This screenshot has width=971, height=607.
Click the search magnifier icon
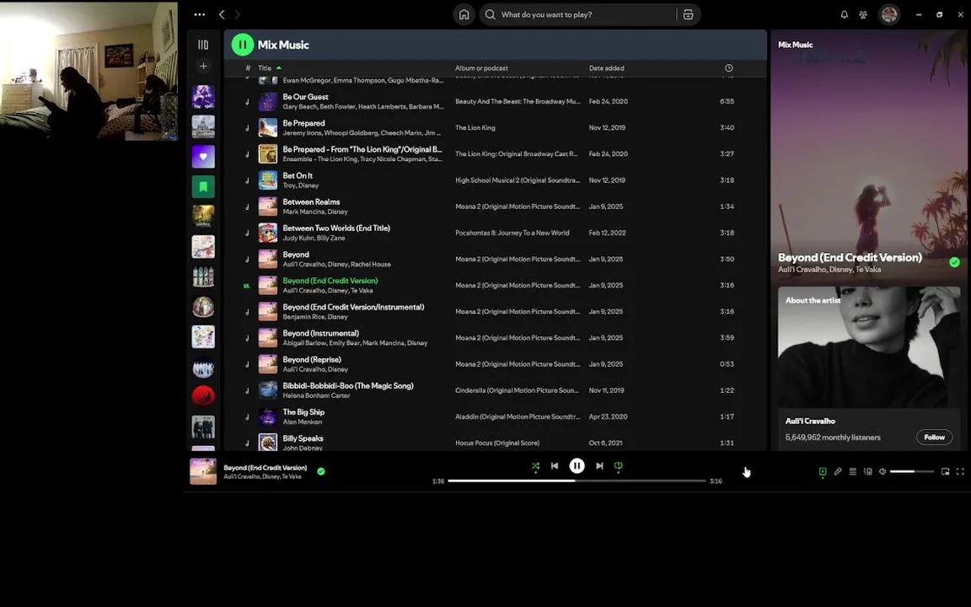pos(491,14)
